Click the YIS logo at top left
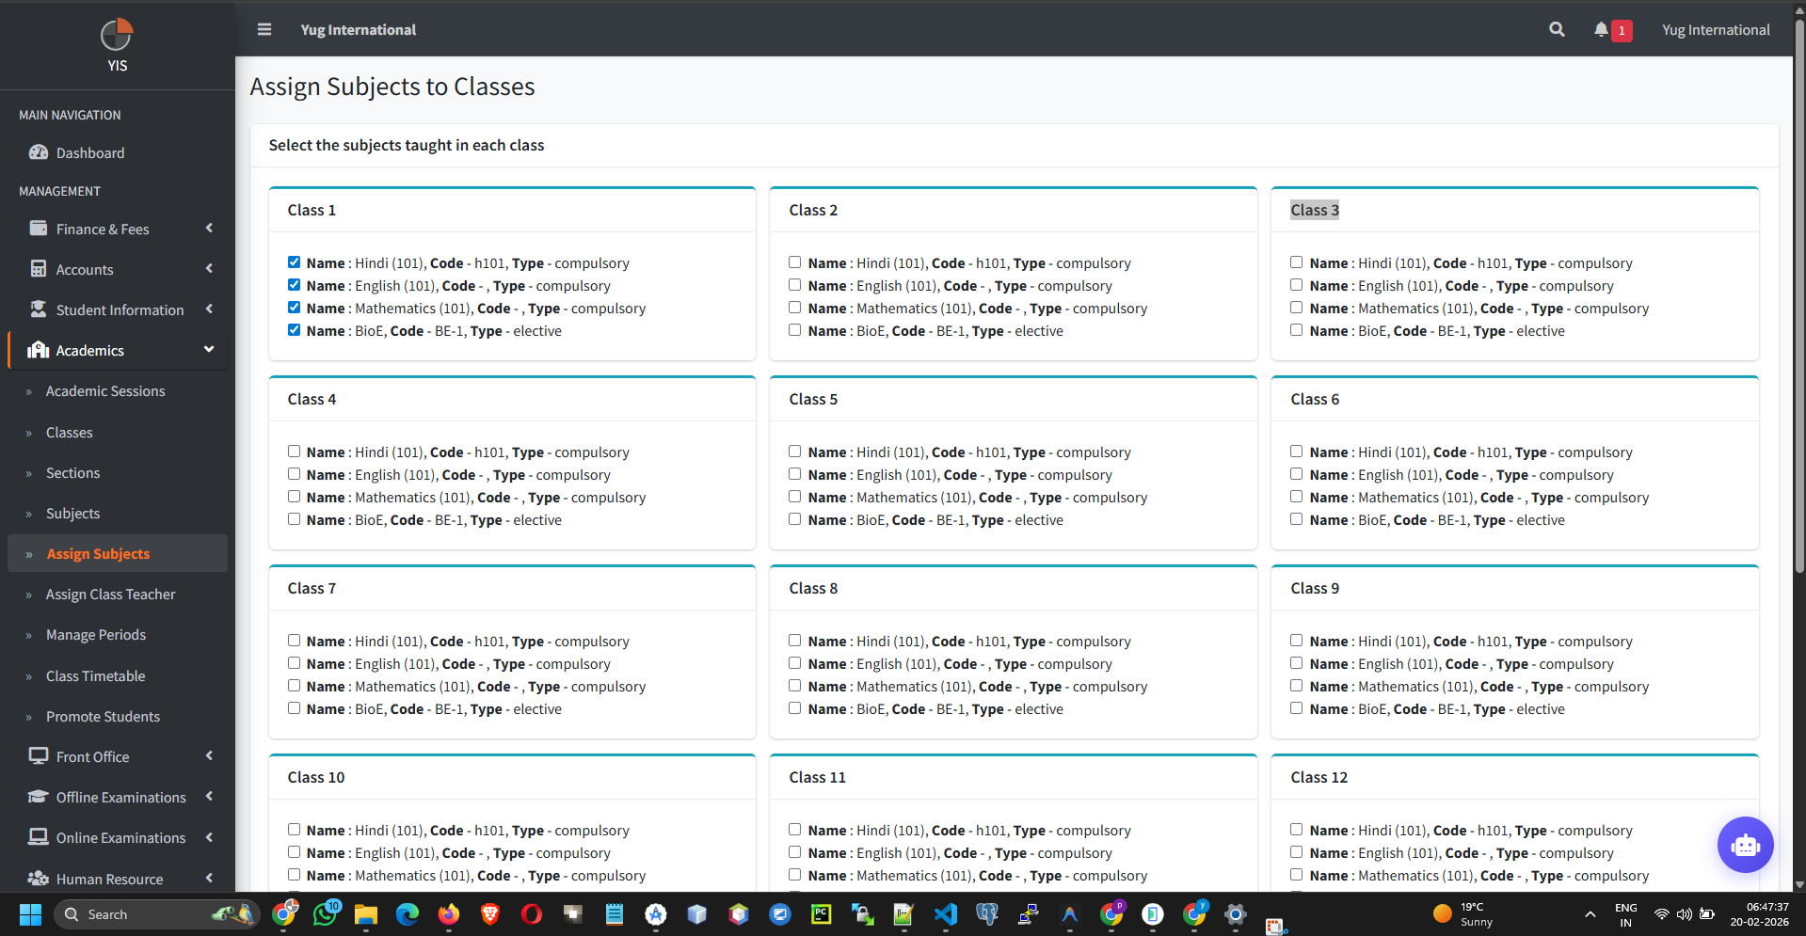The image size is (1806, 936). [116, 38]
